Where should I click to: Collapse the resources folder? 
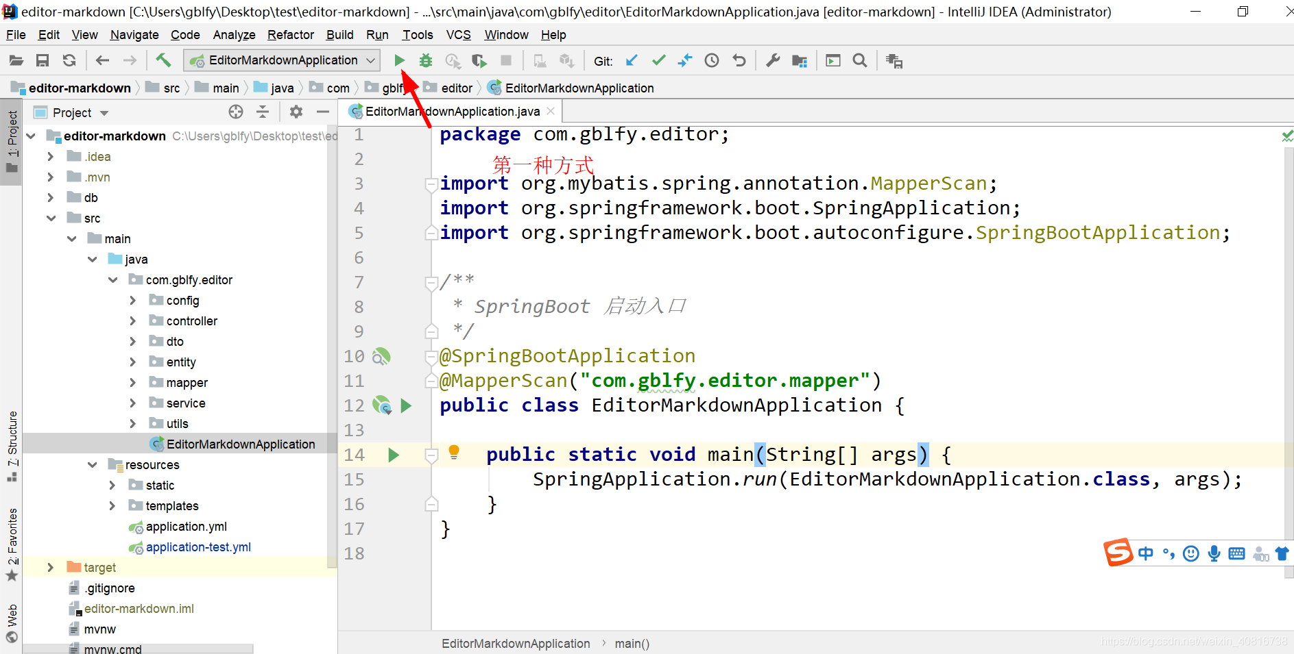pyautogui.click(x=92, y=465)
